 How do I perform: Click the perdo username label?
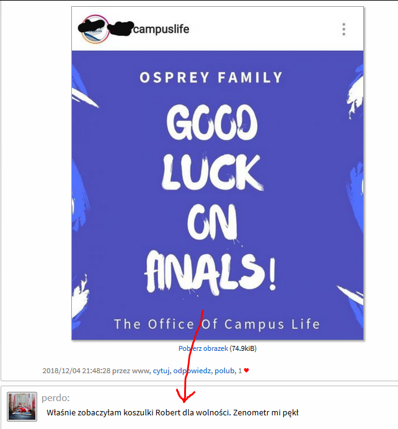pos(56,398)
